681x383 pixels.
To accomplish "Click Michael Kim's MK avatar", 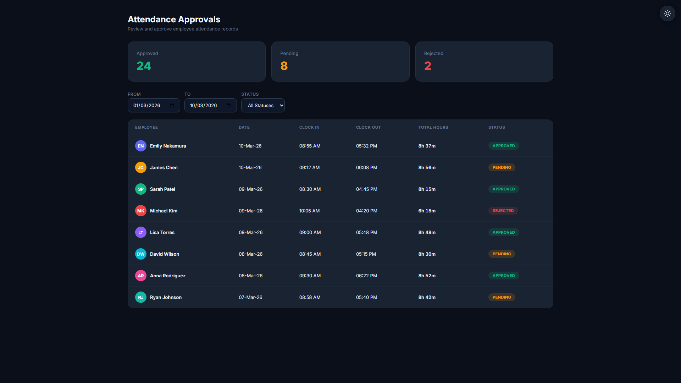I will click(x=141, y=211).
